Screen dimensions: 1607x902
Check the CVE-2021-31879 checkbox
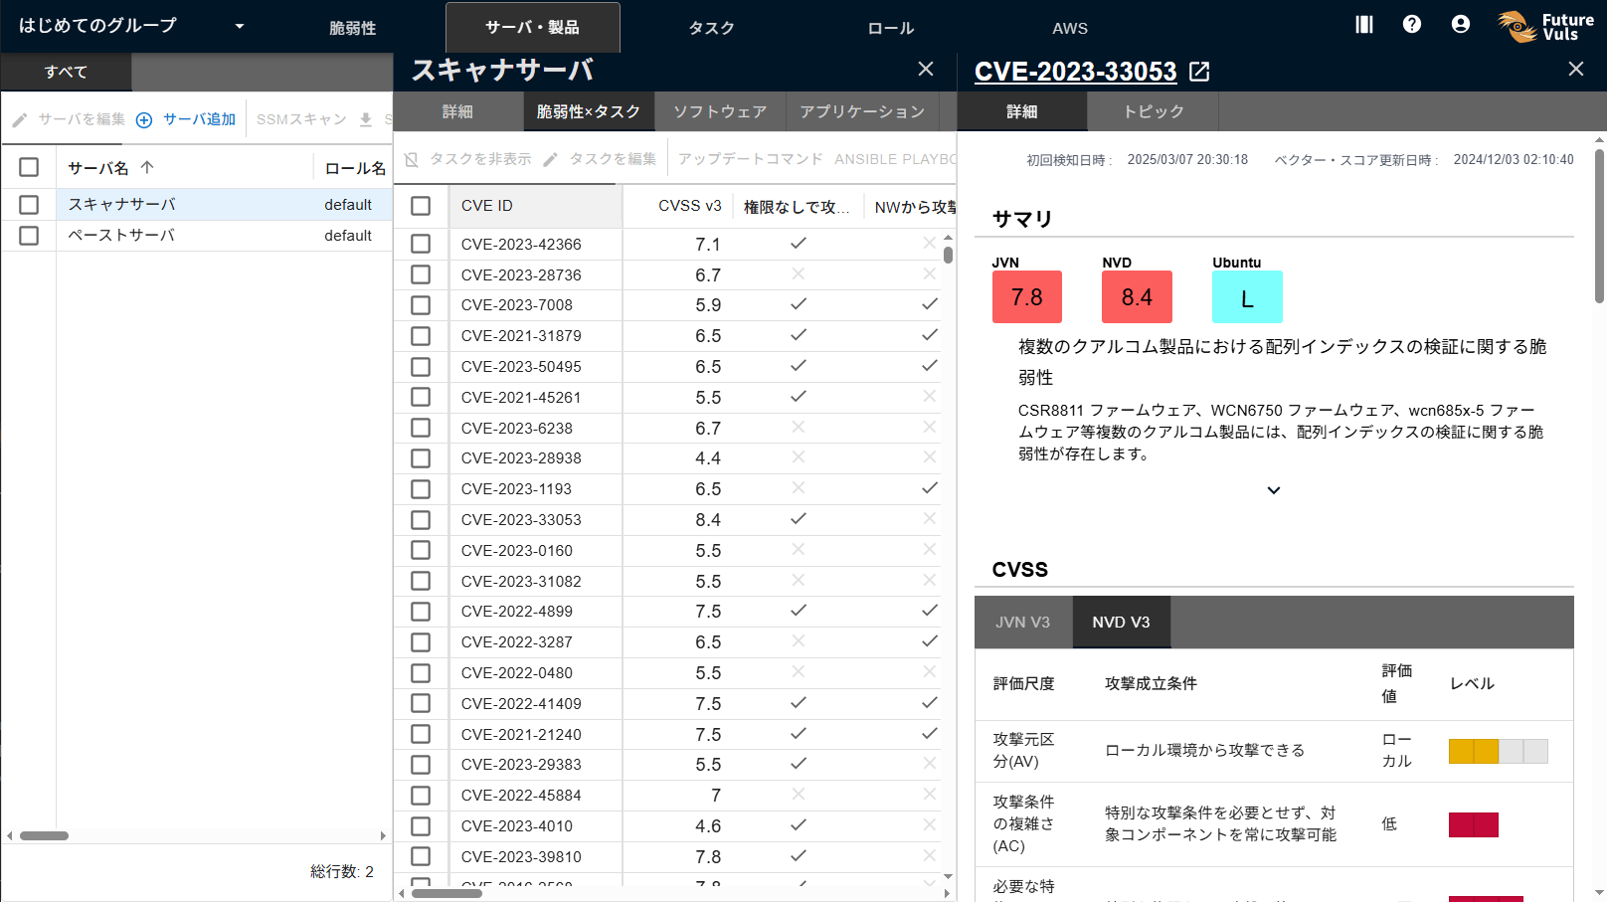pyautogui.click(x=421, y=335)
